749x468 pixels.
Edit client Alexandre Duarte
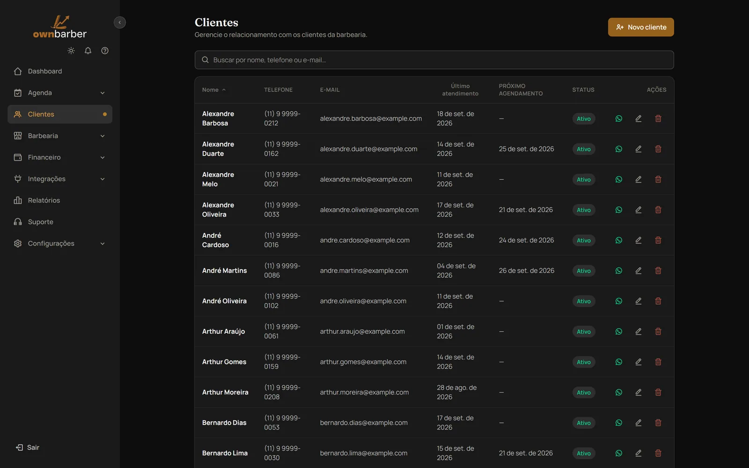639,149
